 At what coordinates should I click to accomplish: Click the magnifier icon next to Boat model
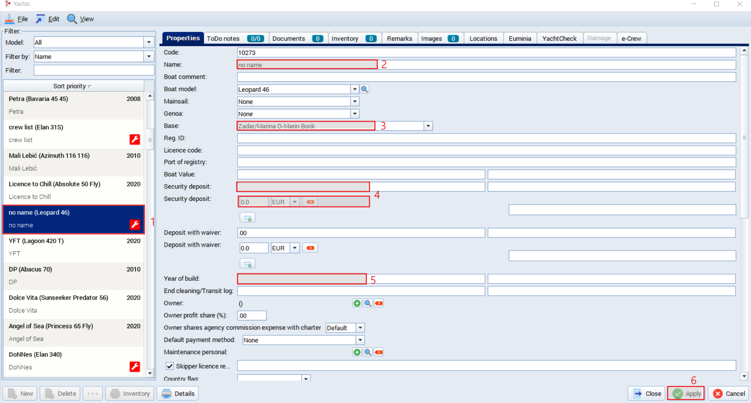(x=364, y=89)
